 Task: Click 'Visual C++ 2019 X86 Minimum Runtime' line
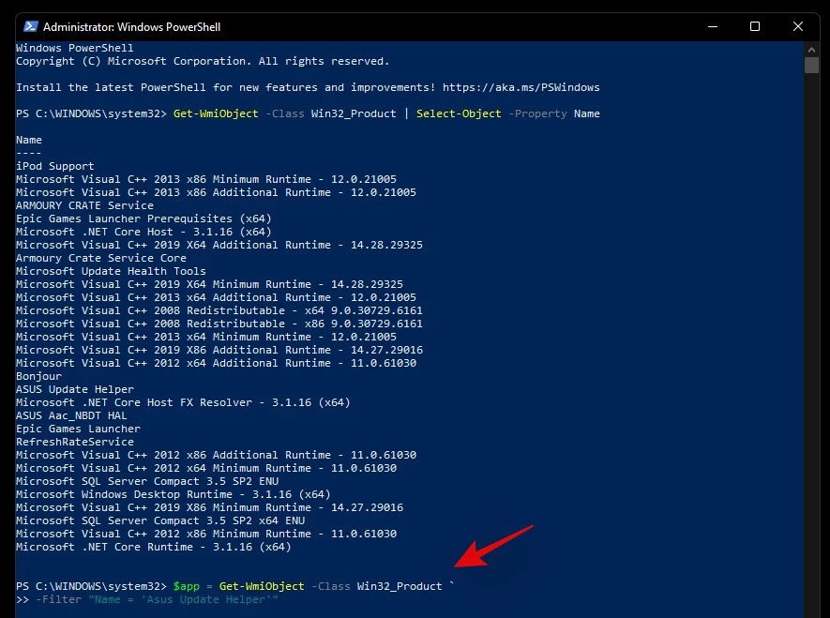209,507
